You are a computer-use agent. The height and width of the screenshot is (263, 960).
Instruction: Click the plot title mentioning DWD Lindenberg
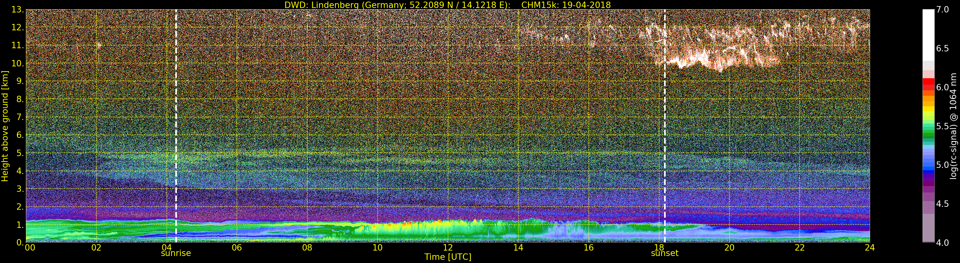[x=447, y=5]
